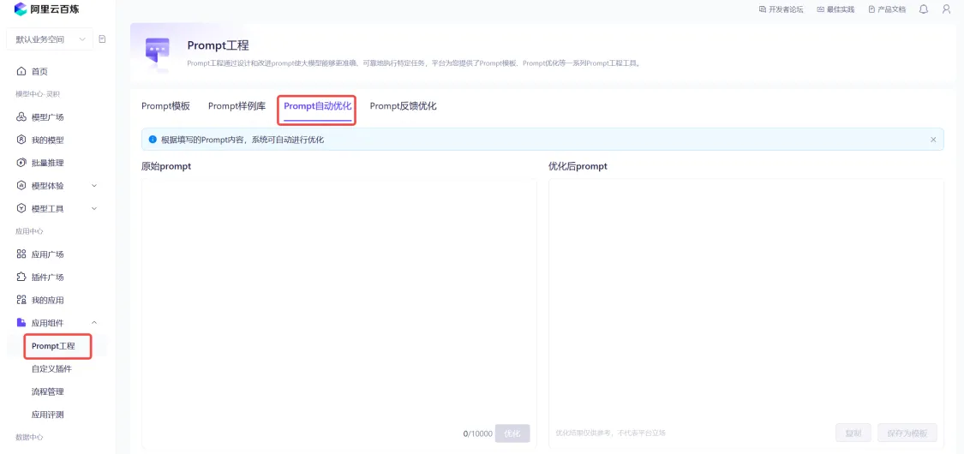Click the 插件广场 puzzle icon
964x454 pixels.
point(21,277)
